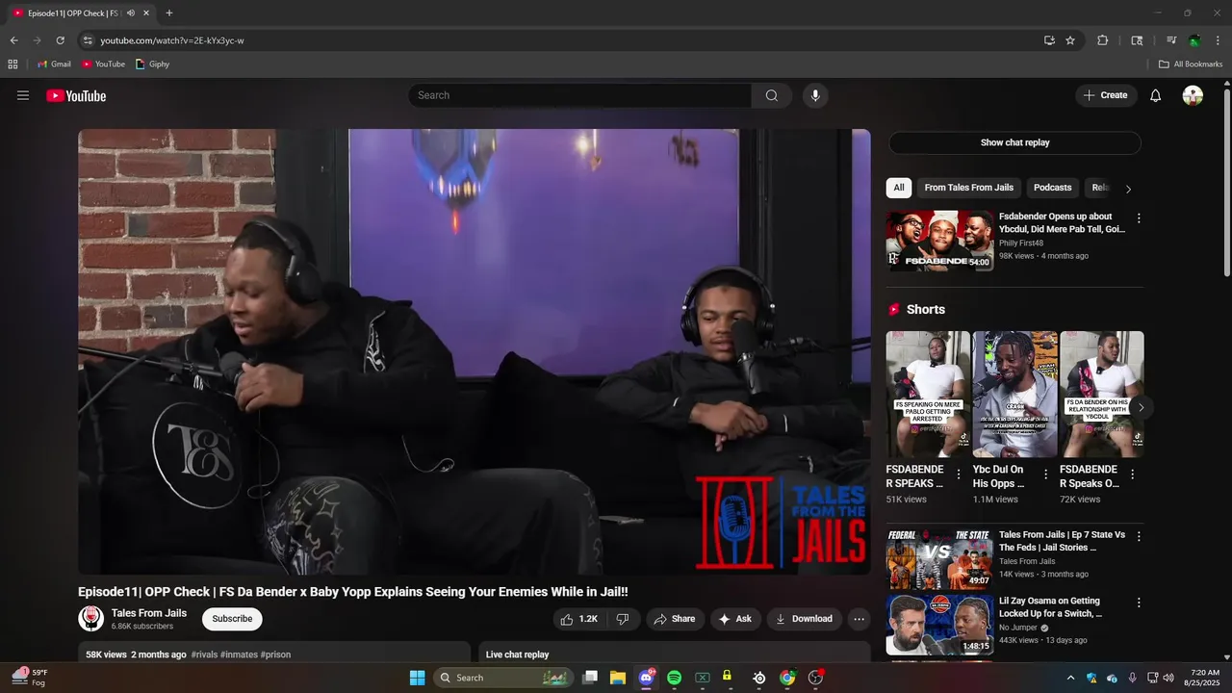Image resolution: width=1232 pixels, height=693 pixels.
Task: Open options for Tales From Jails Ep 7
Action: tap(1139, 536)
